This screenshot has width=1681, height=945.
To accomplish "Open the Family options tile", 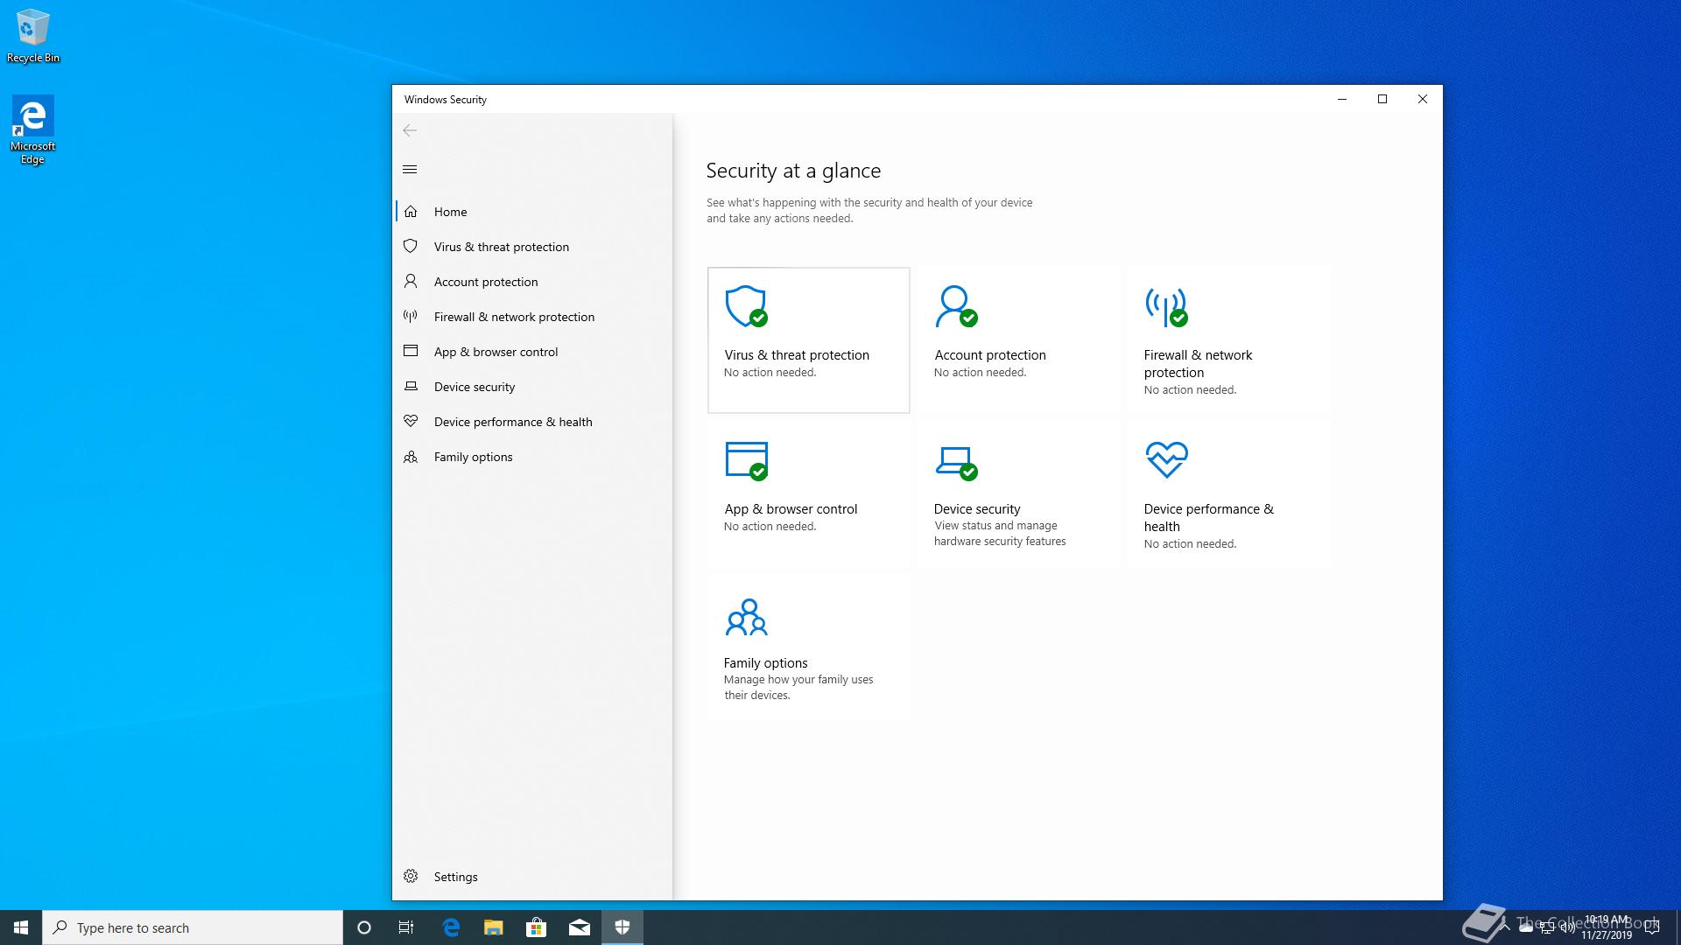I will 808,648.
